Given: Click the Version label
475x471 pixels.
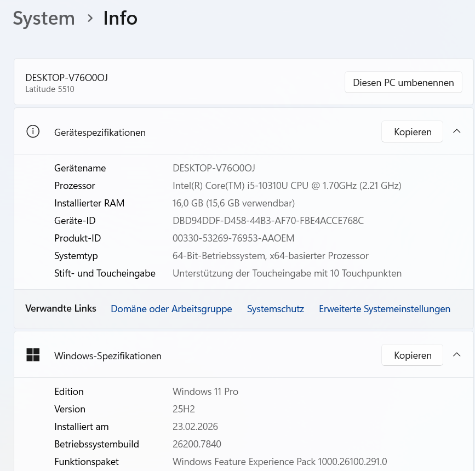Looking at the screenshot, I should pyautogui.click(x=70, y=409).
